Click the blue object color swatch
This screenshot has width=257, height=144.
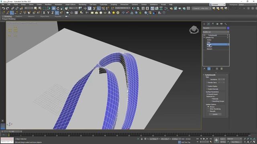(228, 28)
